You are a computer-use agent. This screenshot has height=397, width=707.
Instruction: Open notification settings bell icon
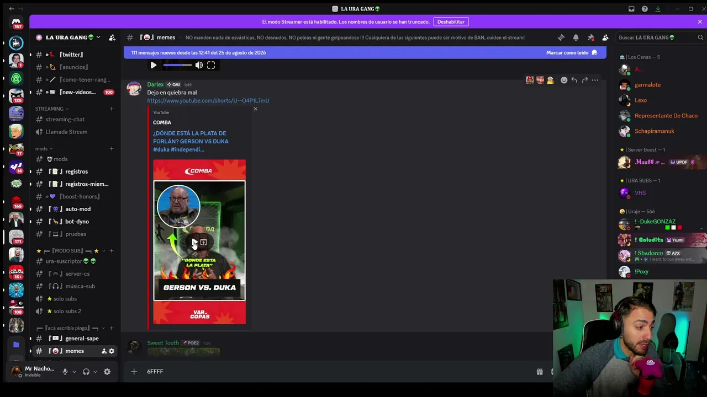(x=576, y=37)
